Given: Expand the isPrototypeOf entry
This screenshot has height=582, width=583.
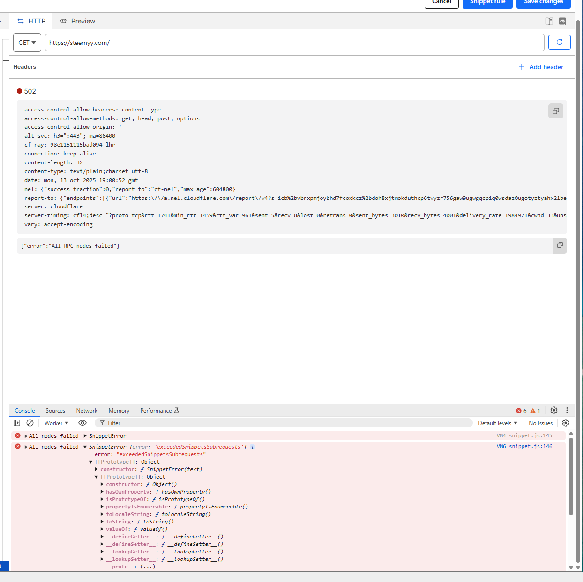Looking at the screenshot, I should pos(102,499).
